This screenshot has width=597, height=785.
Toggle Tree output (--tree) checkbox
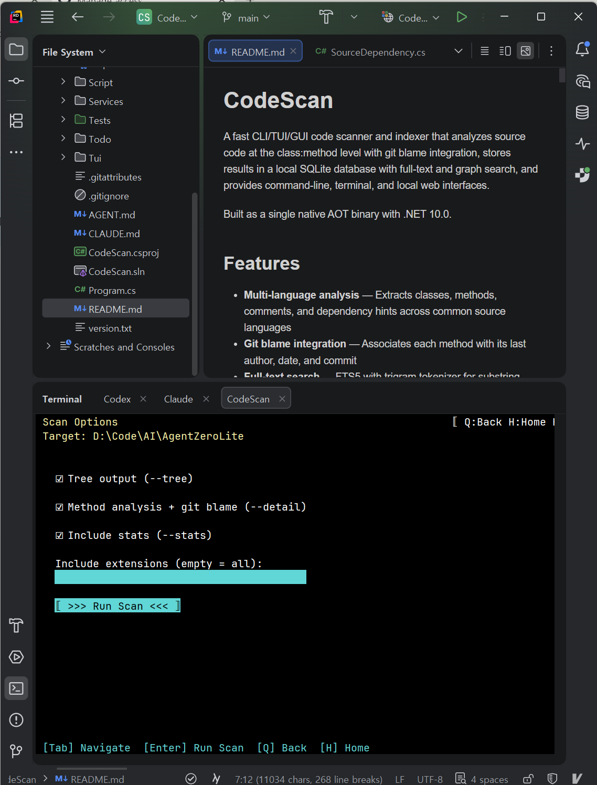point(59,479)
